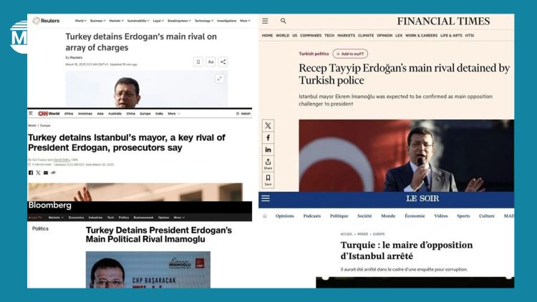Open Le Soir Monde section
537x302 pixels.
coord(388,216)
